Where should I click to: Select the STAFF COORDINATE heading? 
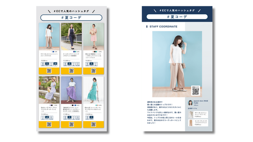pyautogui.click(x=163, y=26)
